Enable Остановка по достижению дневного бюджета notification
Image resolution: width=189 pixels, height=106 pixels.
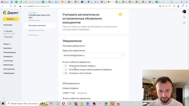coord(65,69)
